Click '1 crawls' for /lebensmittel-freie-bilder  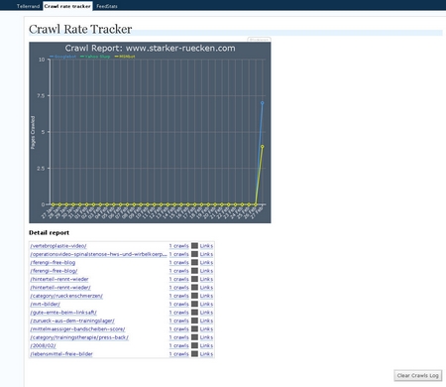[178, 354]
